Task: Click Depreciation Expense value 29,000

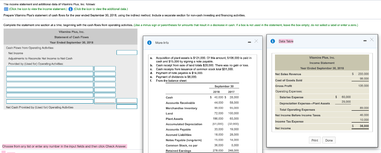Action: coord(346,102)
